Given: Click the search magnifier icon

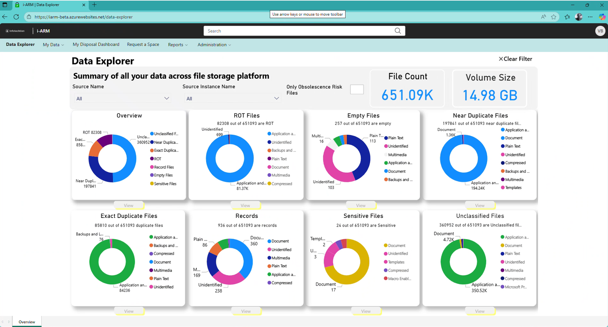Looking at the screenshot, I should click(398, 31).
